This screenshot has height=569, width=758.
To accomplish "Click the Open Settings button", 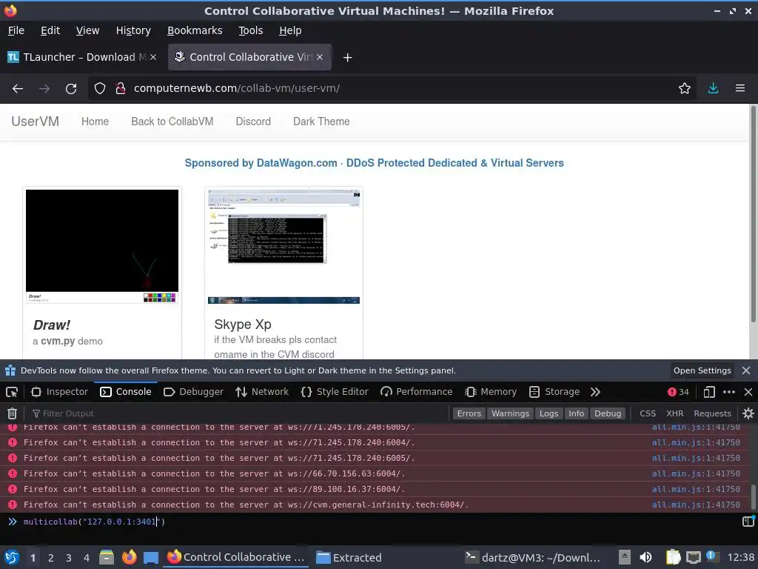I will tap(702, 370).
